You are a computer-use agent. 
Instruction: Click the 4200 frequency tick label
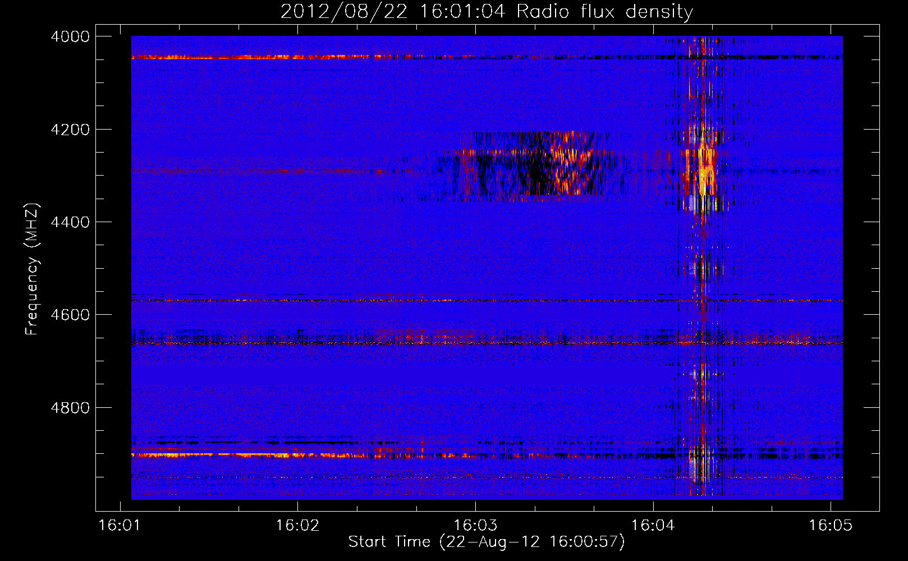click(x=70, y=130)
